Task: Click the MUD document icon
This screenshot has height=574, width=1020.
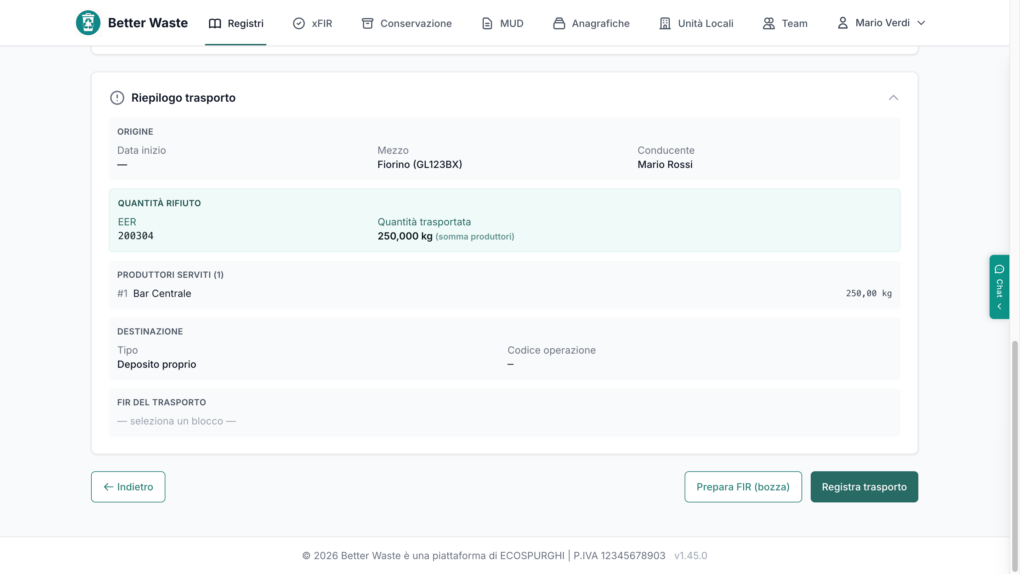Action: [487, 23]
